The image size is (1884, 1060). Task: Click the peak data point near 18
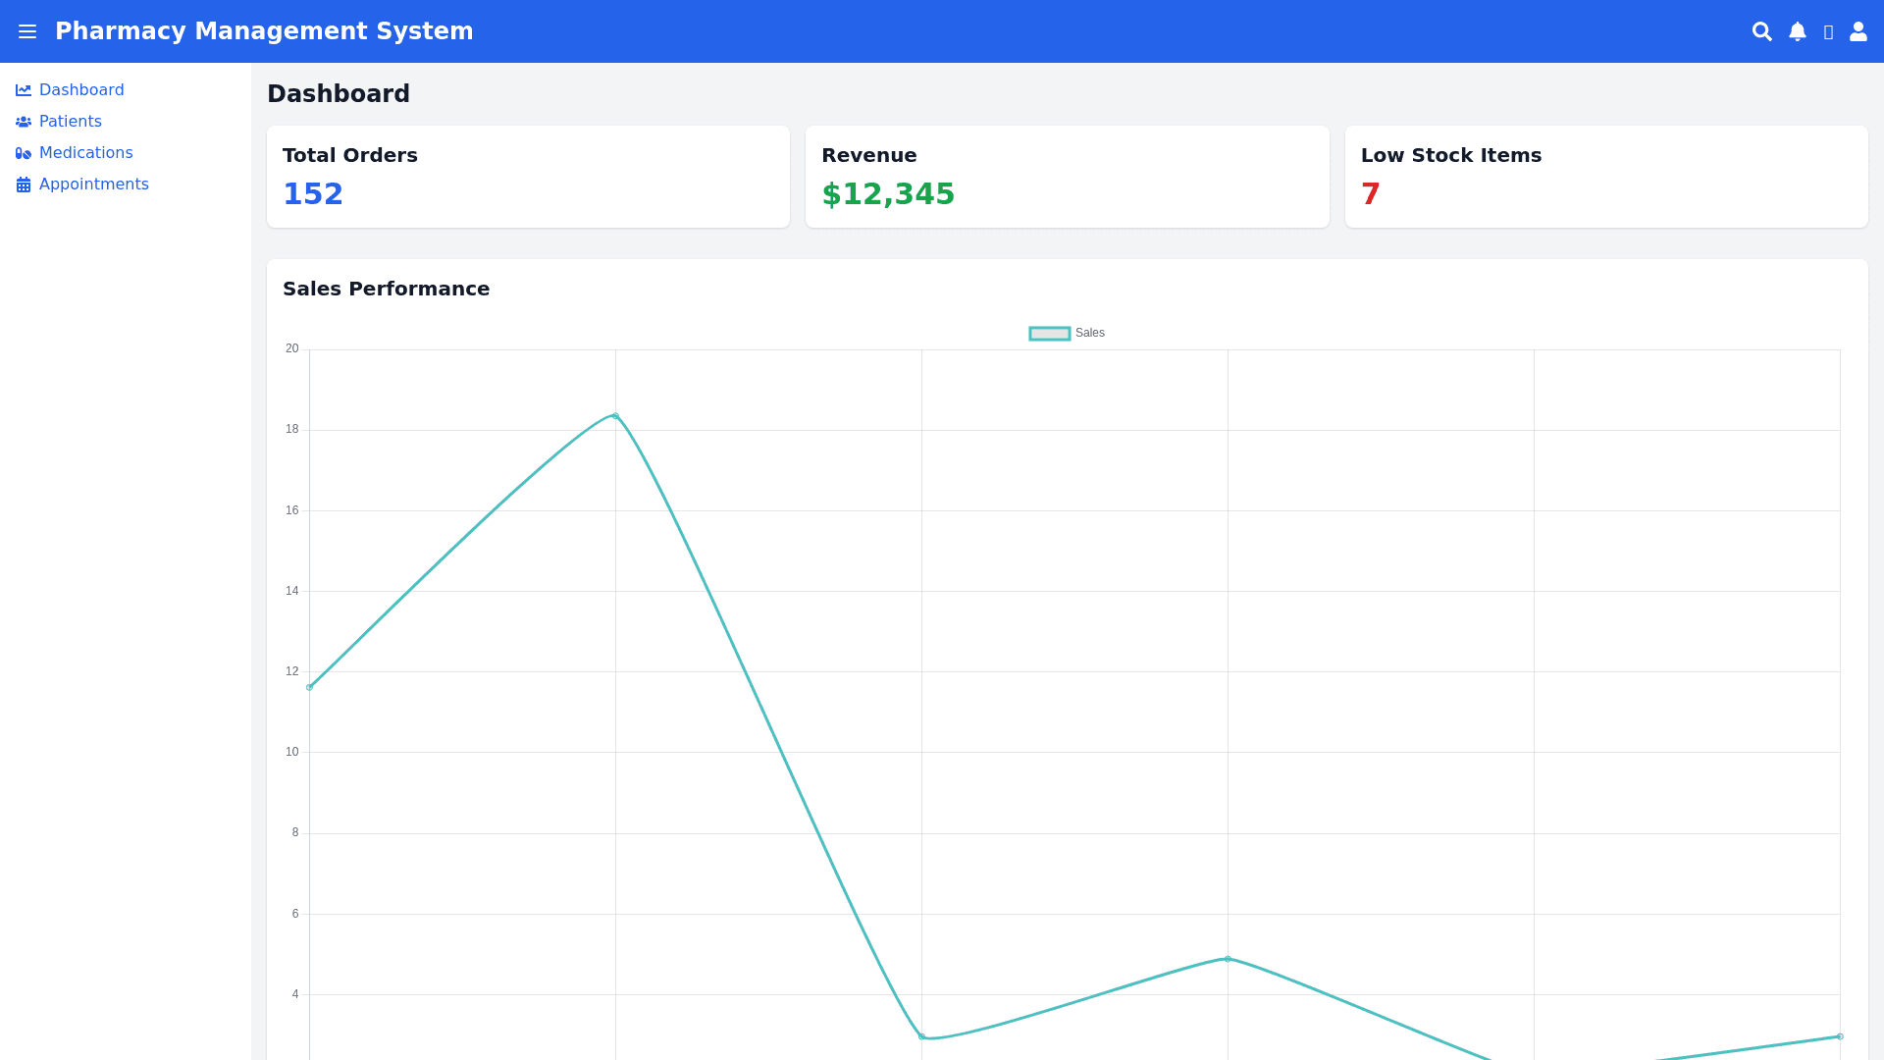click(615, 416)
